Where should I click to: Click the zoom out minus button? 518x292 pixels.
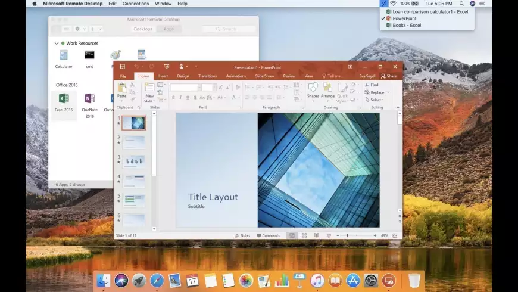[338, 235]
